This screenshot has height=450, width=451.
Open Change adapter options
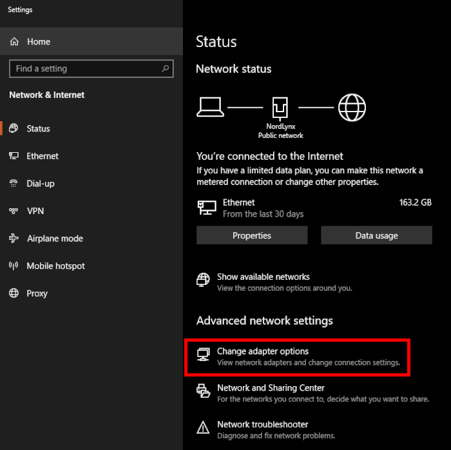[x=298, y=357]
